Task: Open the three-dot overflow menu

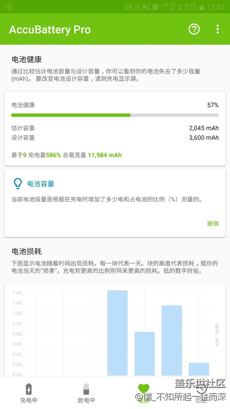Action: [x=217, y=30]
